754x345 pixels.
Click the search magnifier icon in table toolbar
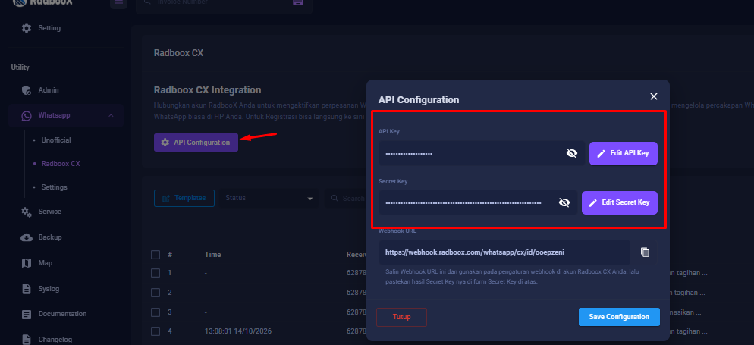coord(334,198)
